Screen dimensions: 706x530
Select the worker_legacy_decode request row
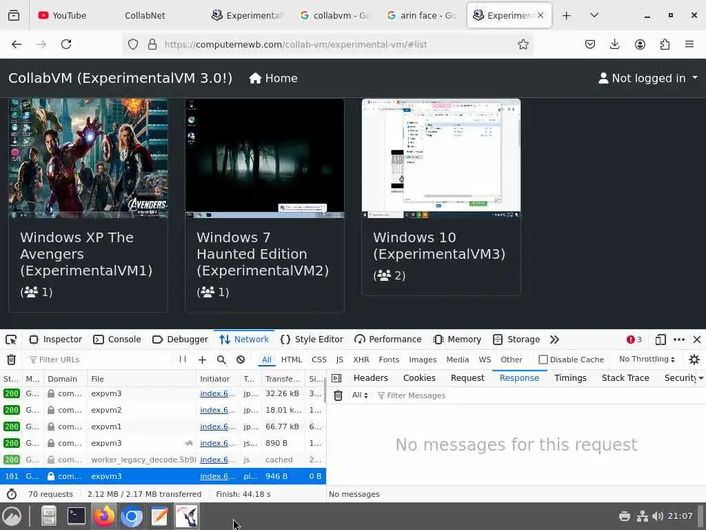(162, 460)
